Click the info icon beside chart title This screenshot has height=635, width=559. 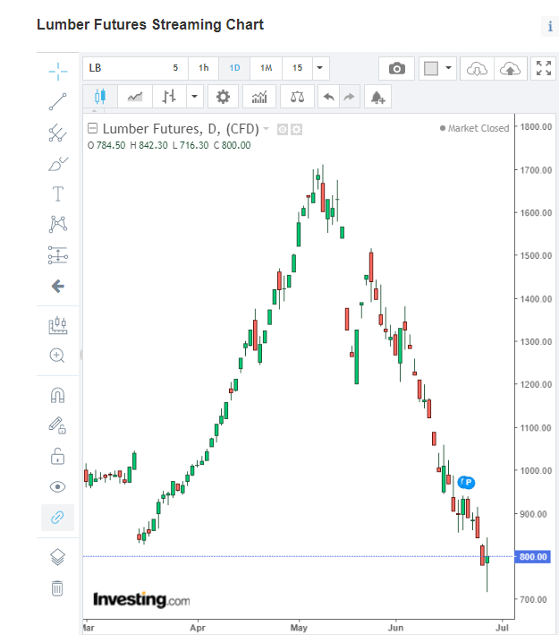[550, 26]
